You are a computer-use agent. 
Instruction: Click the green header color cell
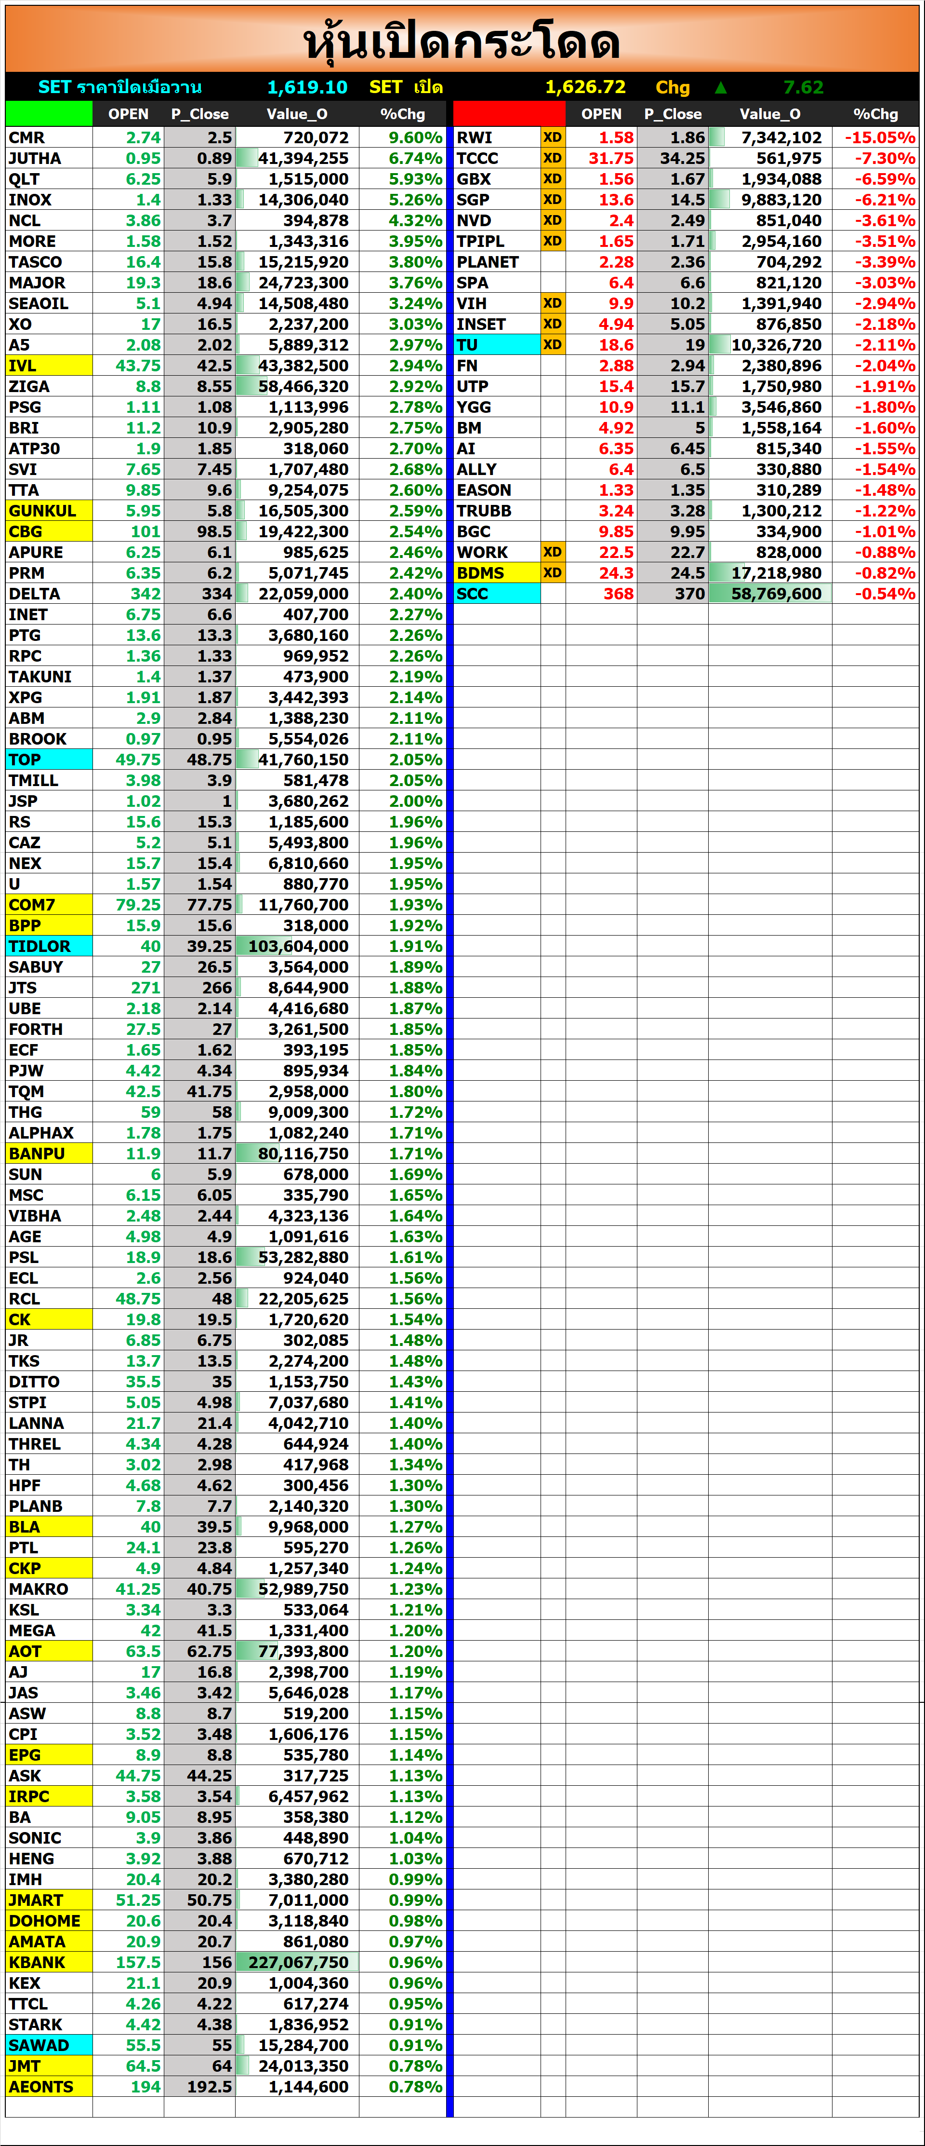[48, 113]
